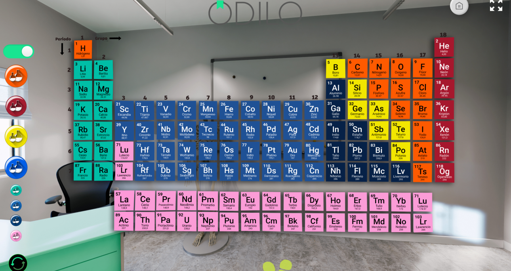Open the Aluminio (Al) tile
The height and width of the screenshot is (271, 511).
[336, 89]
